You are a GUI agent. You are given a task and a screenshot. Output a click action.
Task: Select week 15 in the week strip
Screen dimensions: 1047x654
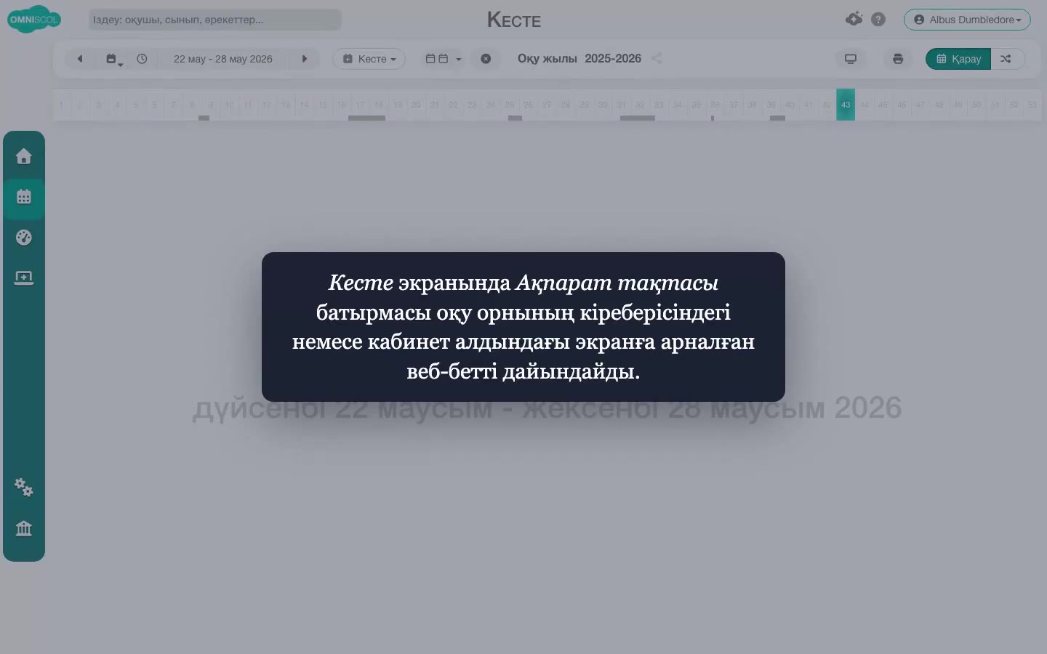323,105
